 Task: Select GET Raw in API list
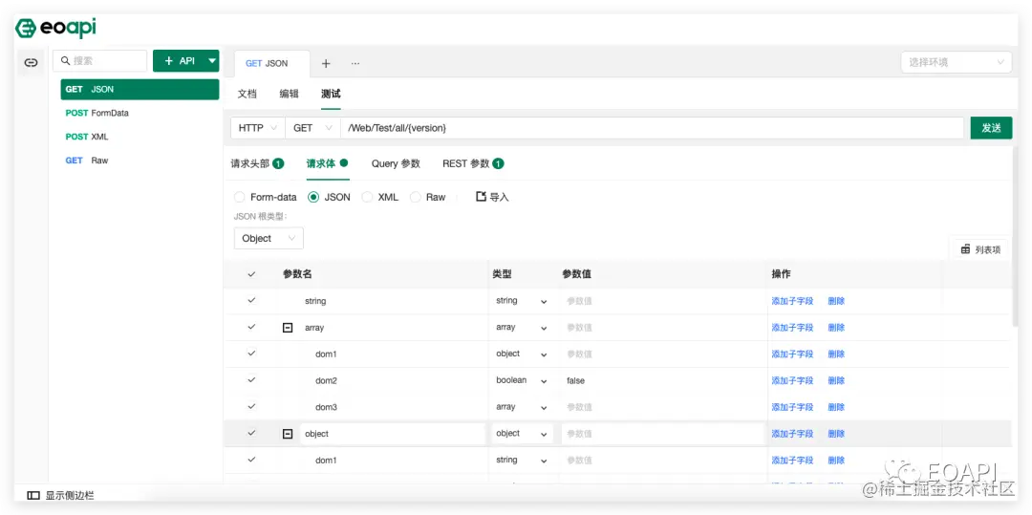tap(140, 161)
